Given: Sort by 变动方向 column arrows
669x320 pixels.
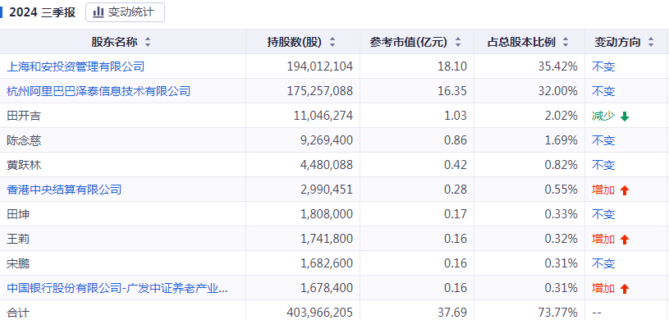Looking at the screenshot, I should (x=651, y=42).
